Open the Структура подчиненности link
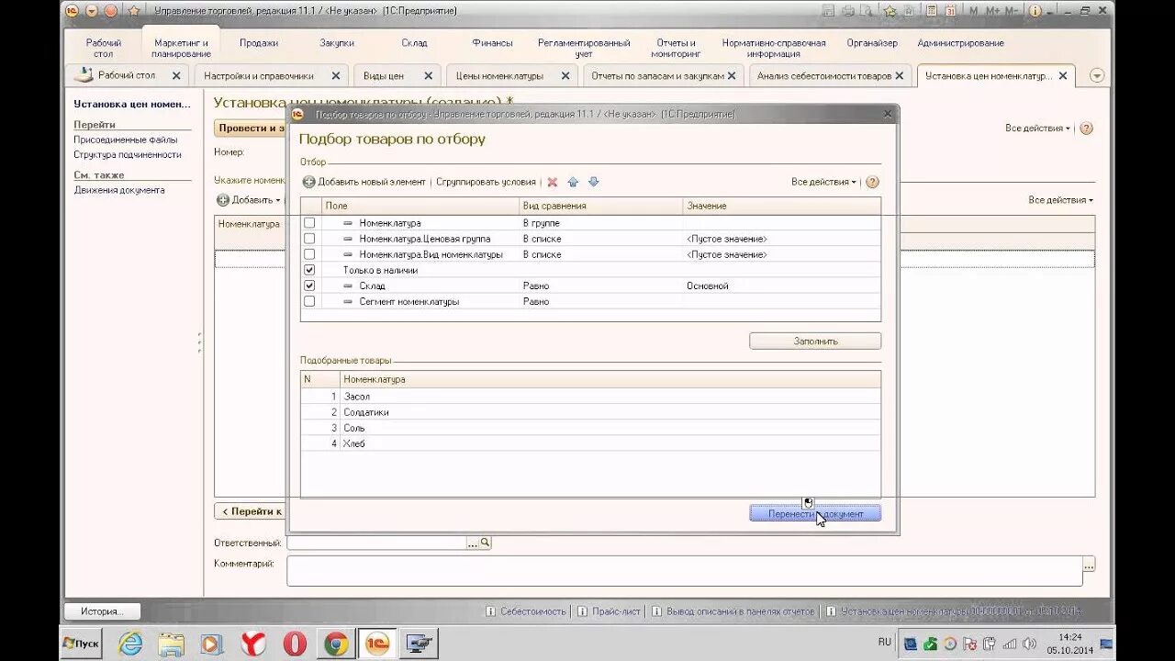The height and width of the screenshot is (661, 1175). pos(128,155)
